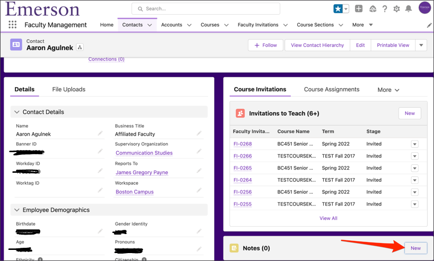Screen dimensions: 434x261
Task: Open row actions for FI-0265
Action: (414, 168)
